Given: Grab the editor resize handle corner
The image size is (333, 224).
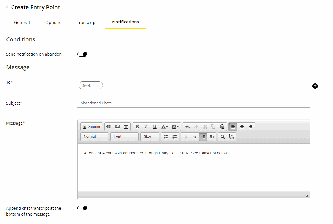Looking at the screenshot, I should [307, 196].
